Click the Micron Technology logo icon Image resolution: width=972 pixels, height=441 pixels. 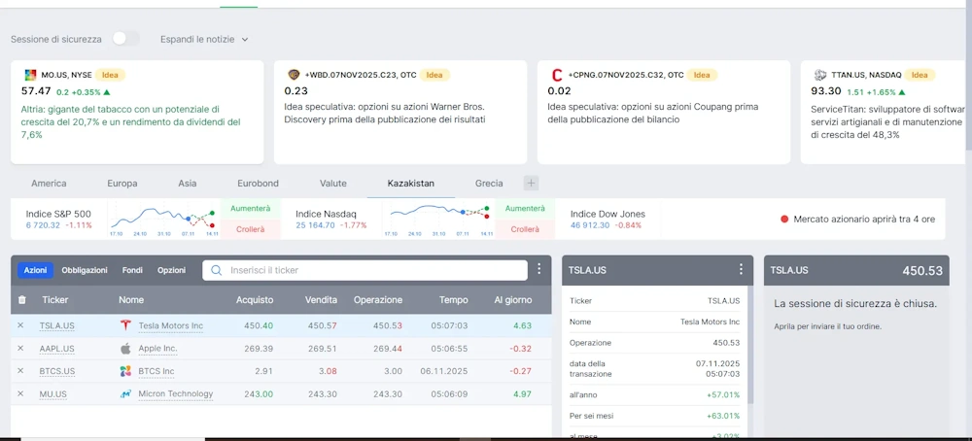[x=125, y=393]
